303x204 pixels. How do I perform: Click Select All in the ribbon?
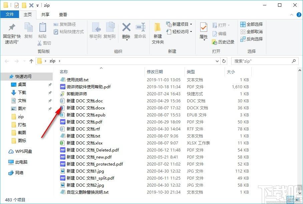point(251,24)
